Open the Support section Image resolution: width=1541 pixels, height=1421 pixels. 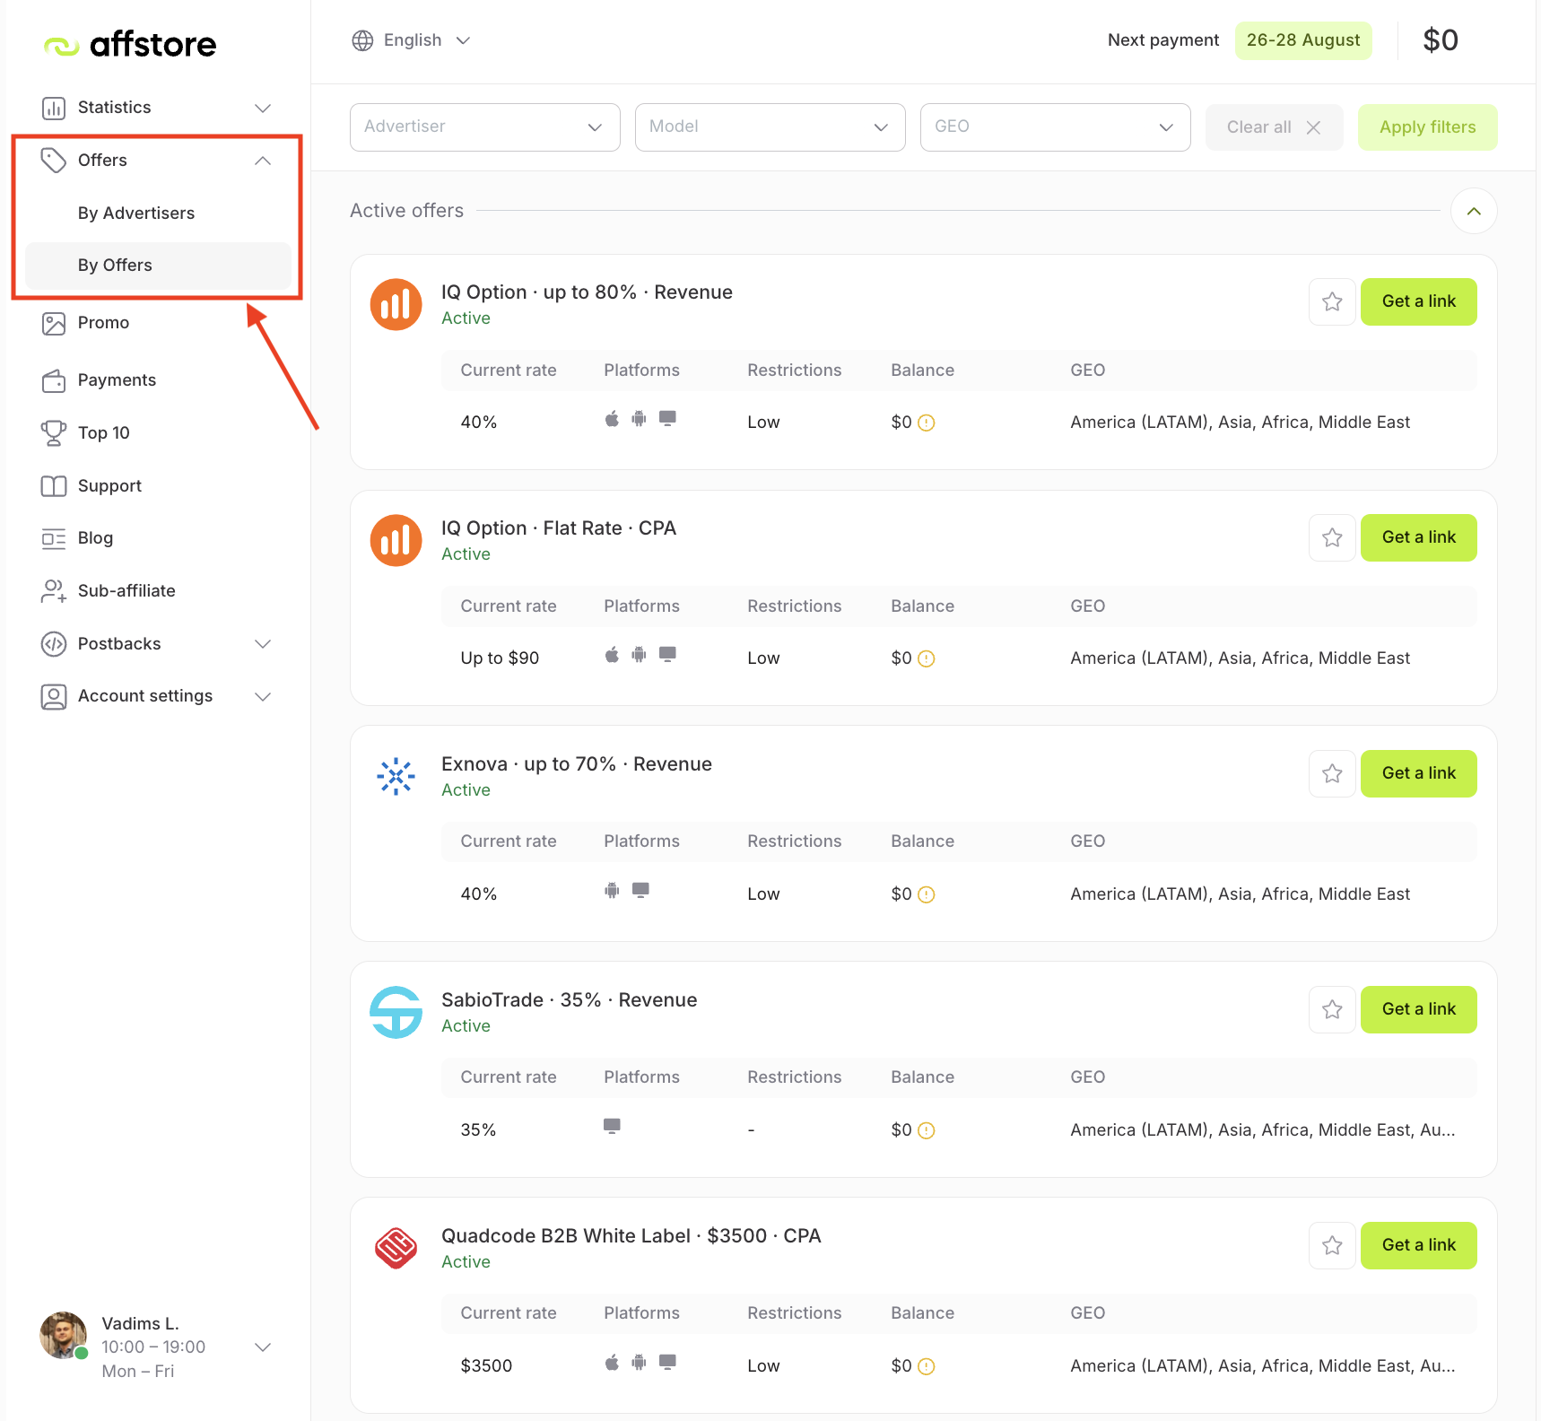pyautogui.click(x=109, y=485)
